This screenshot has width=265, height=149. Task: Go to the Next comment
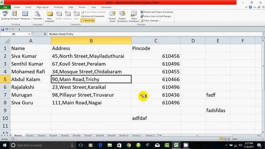tap(76, 15)
